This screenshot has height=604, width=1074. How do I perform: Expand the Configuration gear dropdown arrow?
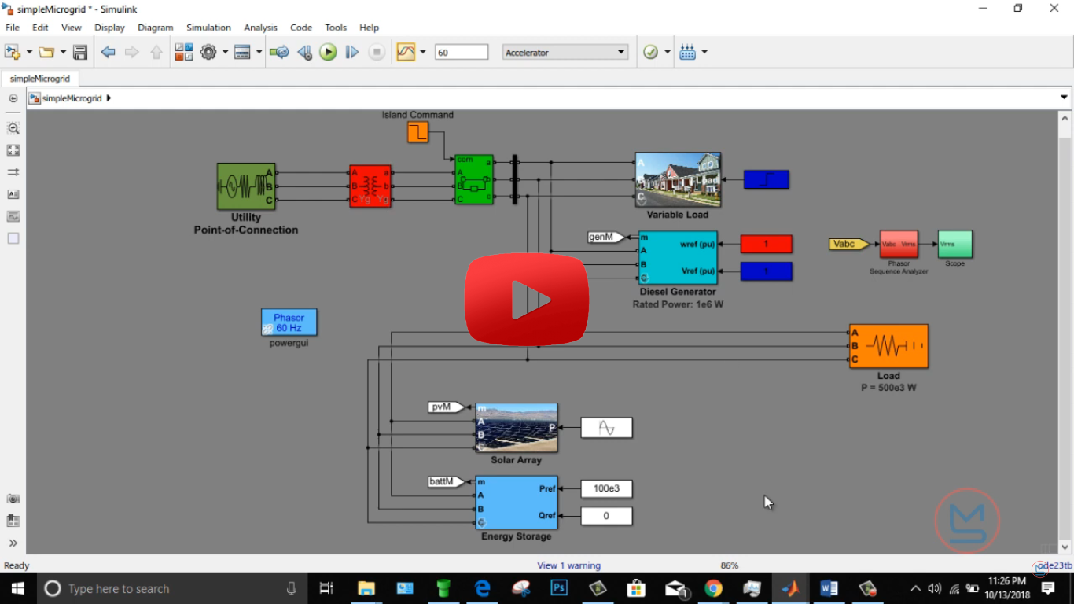225,52
